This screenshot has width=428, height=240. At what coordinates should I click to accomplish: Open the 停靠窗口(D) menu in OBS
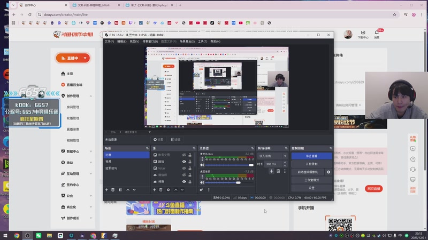[x=150, y=42]
